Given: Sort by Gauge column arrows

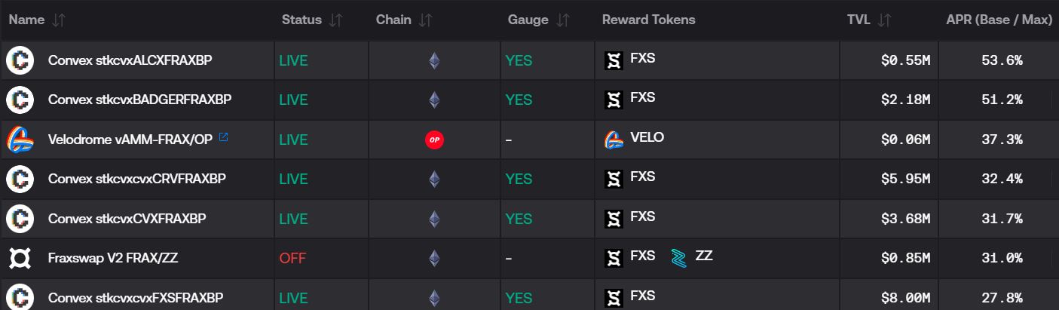Looking at the screenshot, I should pos(563,20).
